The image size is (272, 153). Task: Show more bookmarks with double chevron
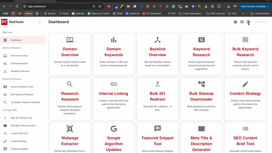[x=243, y=13]
